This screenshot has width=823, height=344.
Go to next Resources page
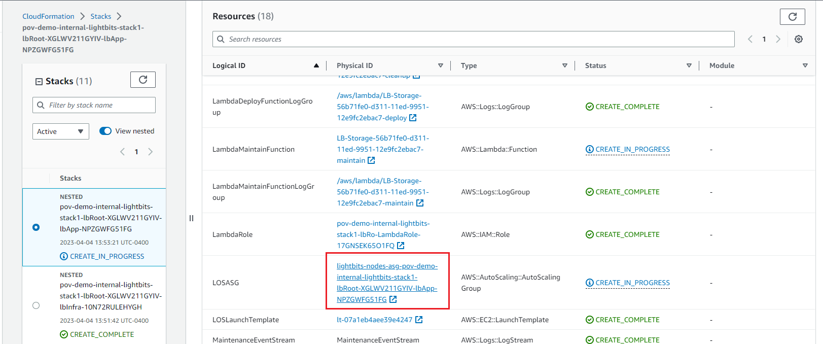(778, 39)
